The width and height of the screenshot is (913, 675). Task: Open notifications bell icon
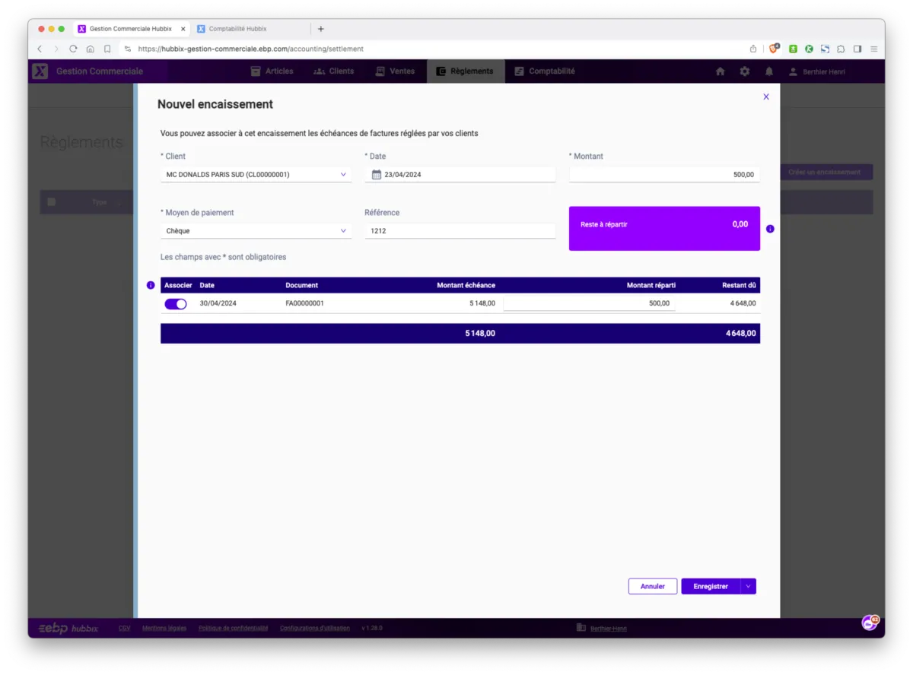(769, 71)
